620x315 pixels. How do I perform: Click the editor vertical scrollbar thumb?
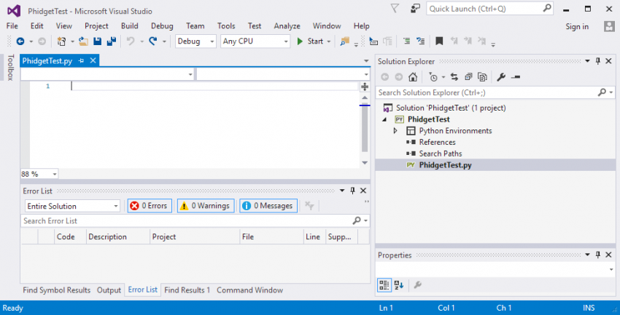[365, 129]
